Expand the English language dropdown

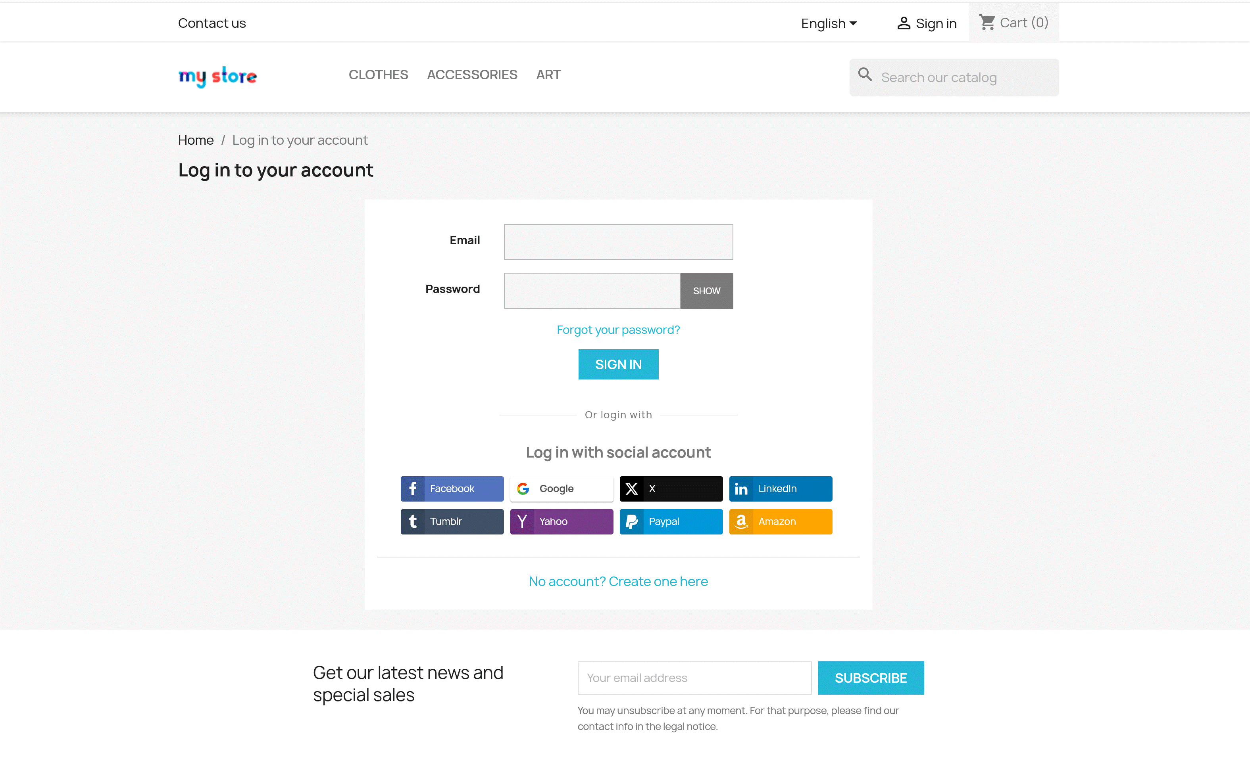click(829, 23)
